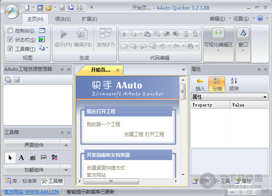Click the New file icon in quick access toolbar
Viewport: 272px width, 196px height.
pos(27,8)
